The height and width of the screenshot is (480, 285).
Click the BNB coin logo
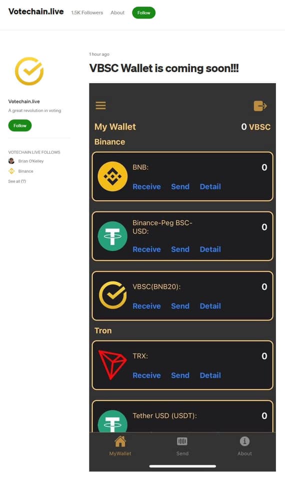click(x=112, y=176)
